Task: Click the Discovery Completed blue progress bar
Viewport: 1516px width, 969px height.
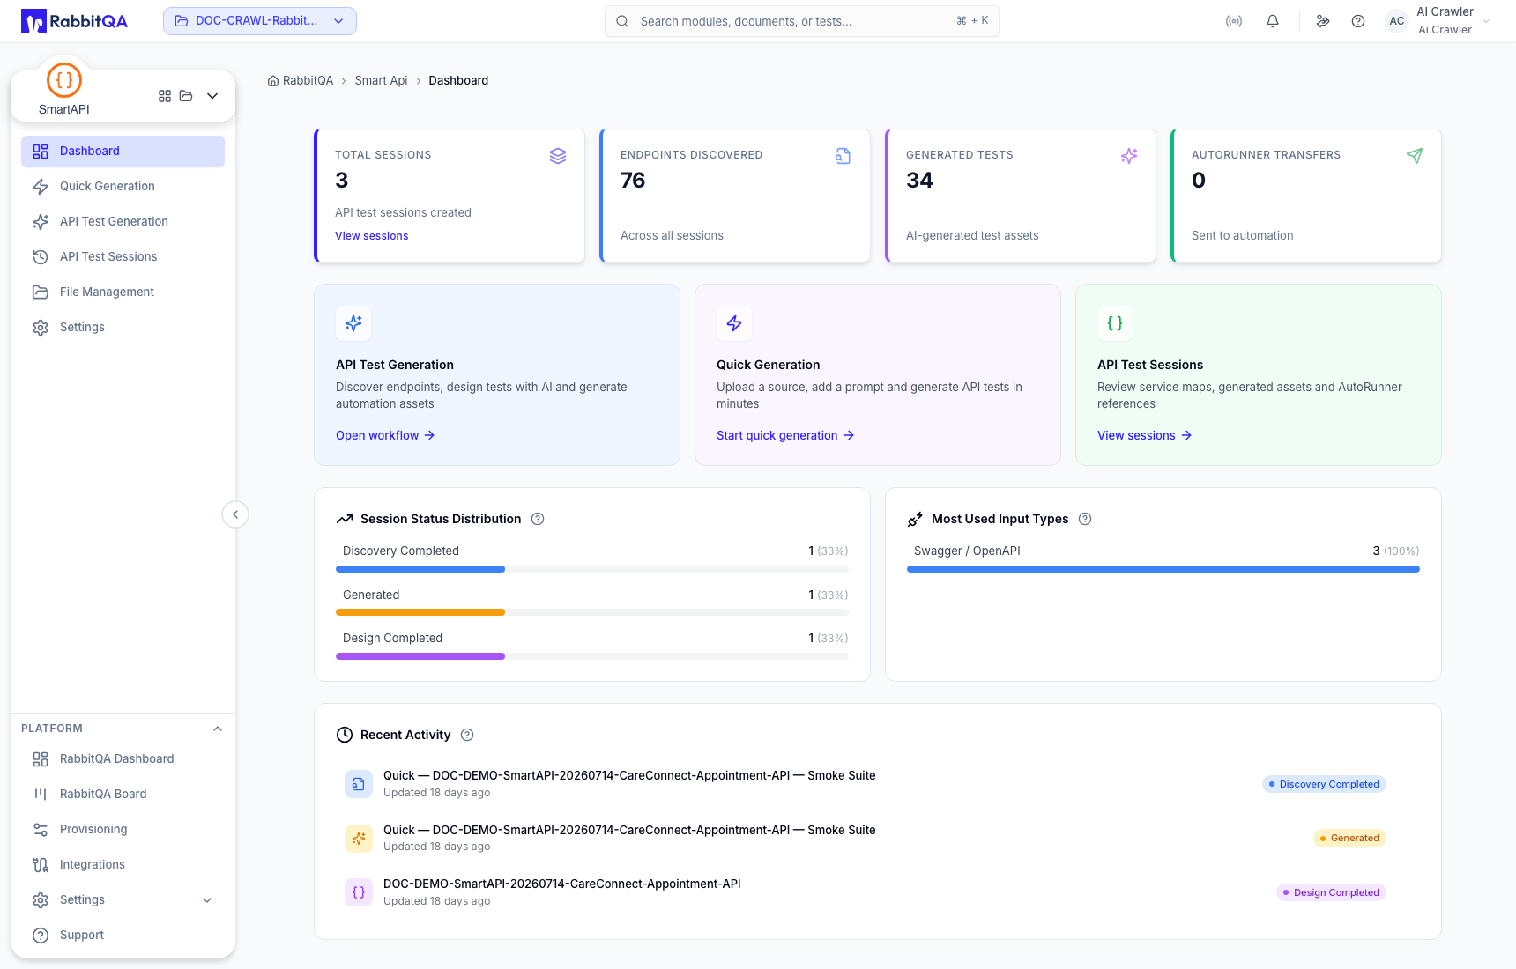Action: click(x=420, y=570)
